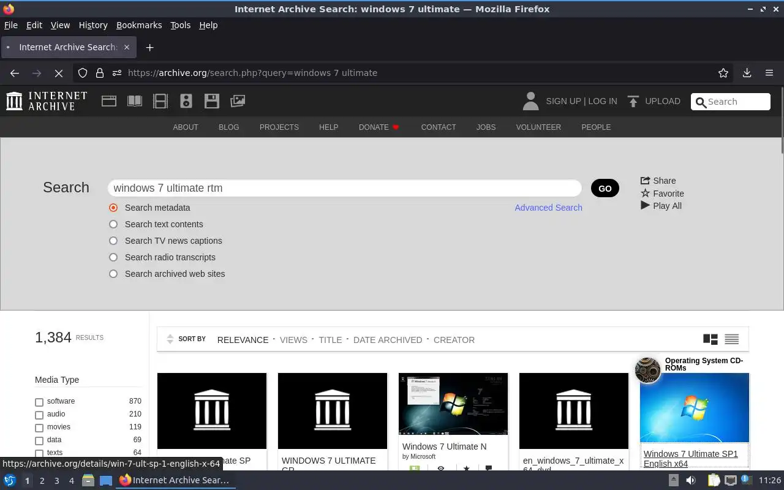Check the data media type filter

click(x=39, y=441)
